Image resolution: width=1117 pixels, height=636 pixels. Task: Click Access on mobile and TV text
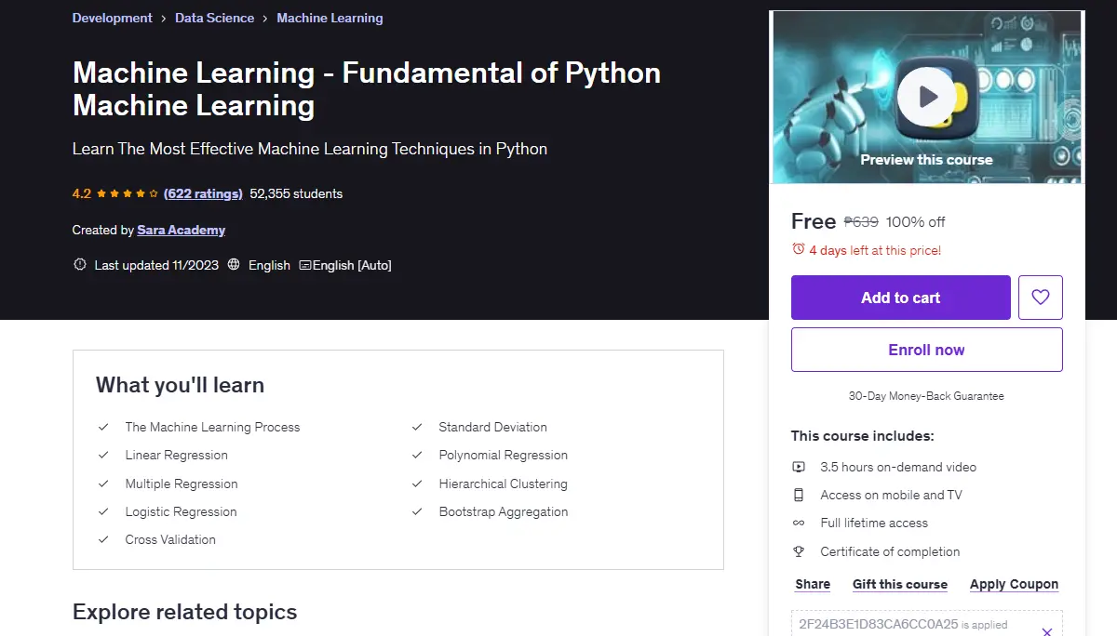point(892,495)
